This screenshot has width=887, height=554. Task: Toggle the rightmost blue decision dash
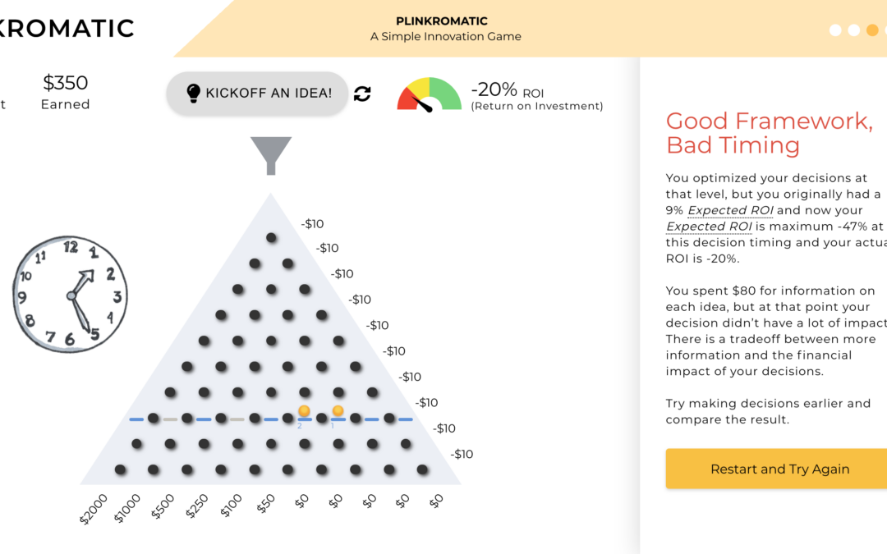pos(405,419)
